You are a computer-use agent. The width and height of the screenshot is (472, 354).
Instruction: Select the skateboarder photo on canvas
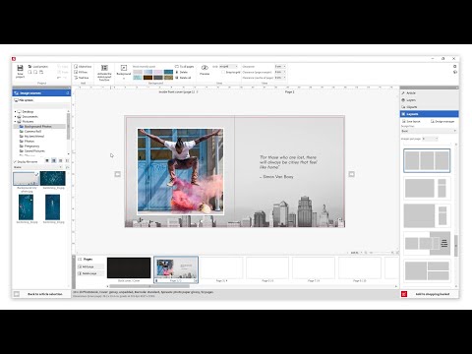(181, 171)
